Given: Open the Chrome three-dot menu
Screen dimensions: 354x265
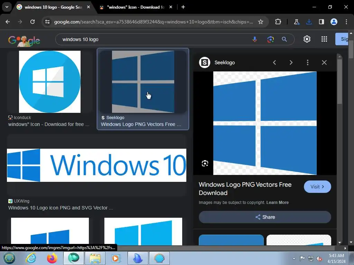Looking at the screenshot, I should [346, 22].
